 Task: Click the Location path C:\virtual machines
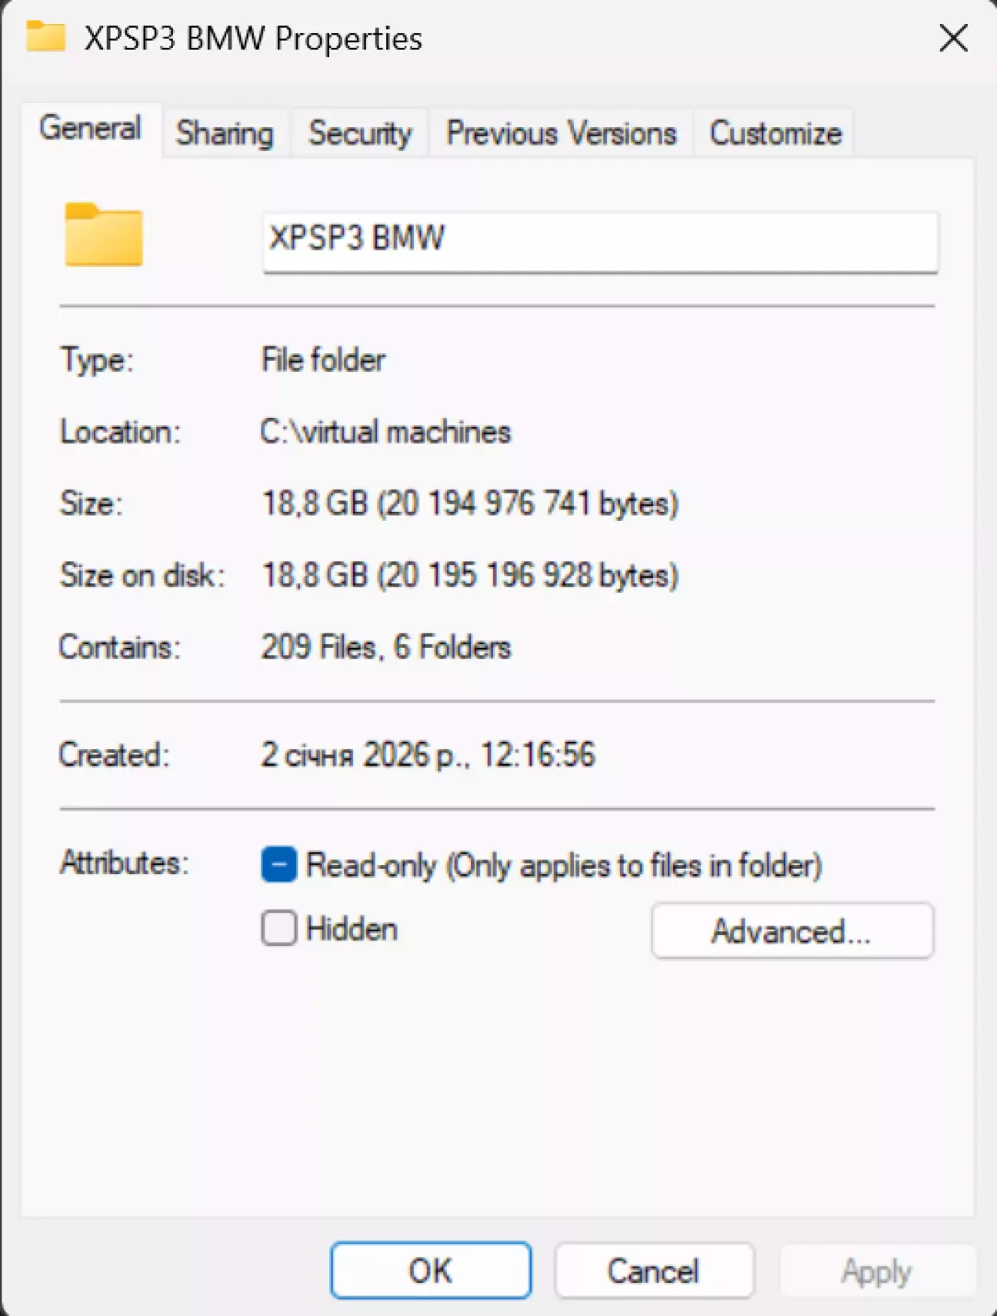(x=385, y=432)
